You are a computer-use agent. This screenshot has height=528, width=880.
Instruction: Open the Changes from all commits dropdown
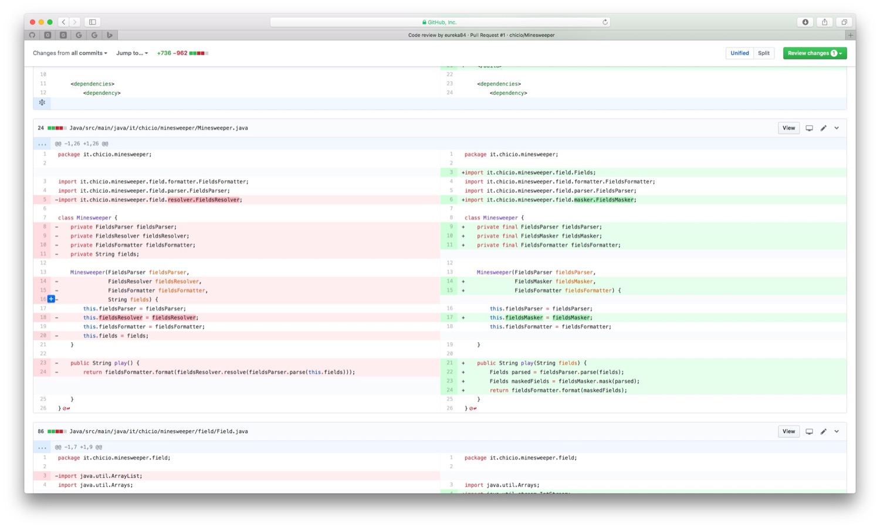[x=70, y=53]
